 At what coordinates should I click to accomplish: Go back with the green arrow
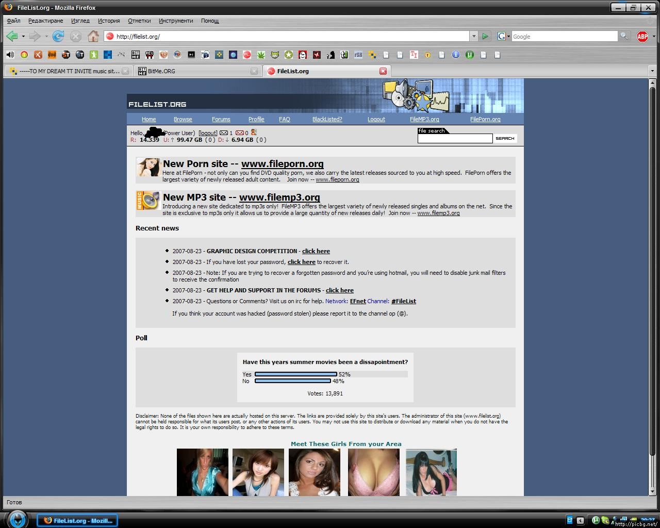coord(12,36)
